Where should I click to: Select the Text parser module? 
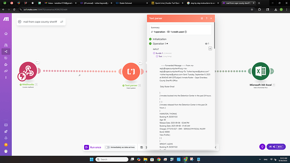point(131,72)
